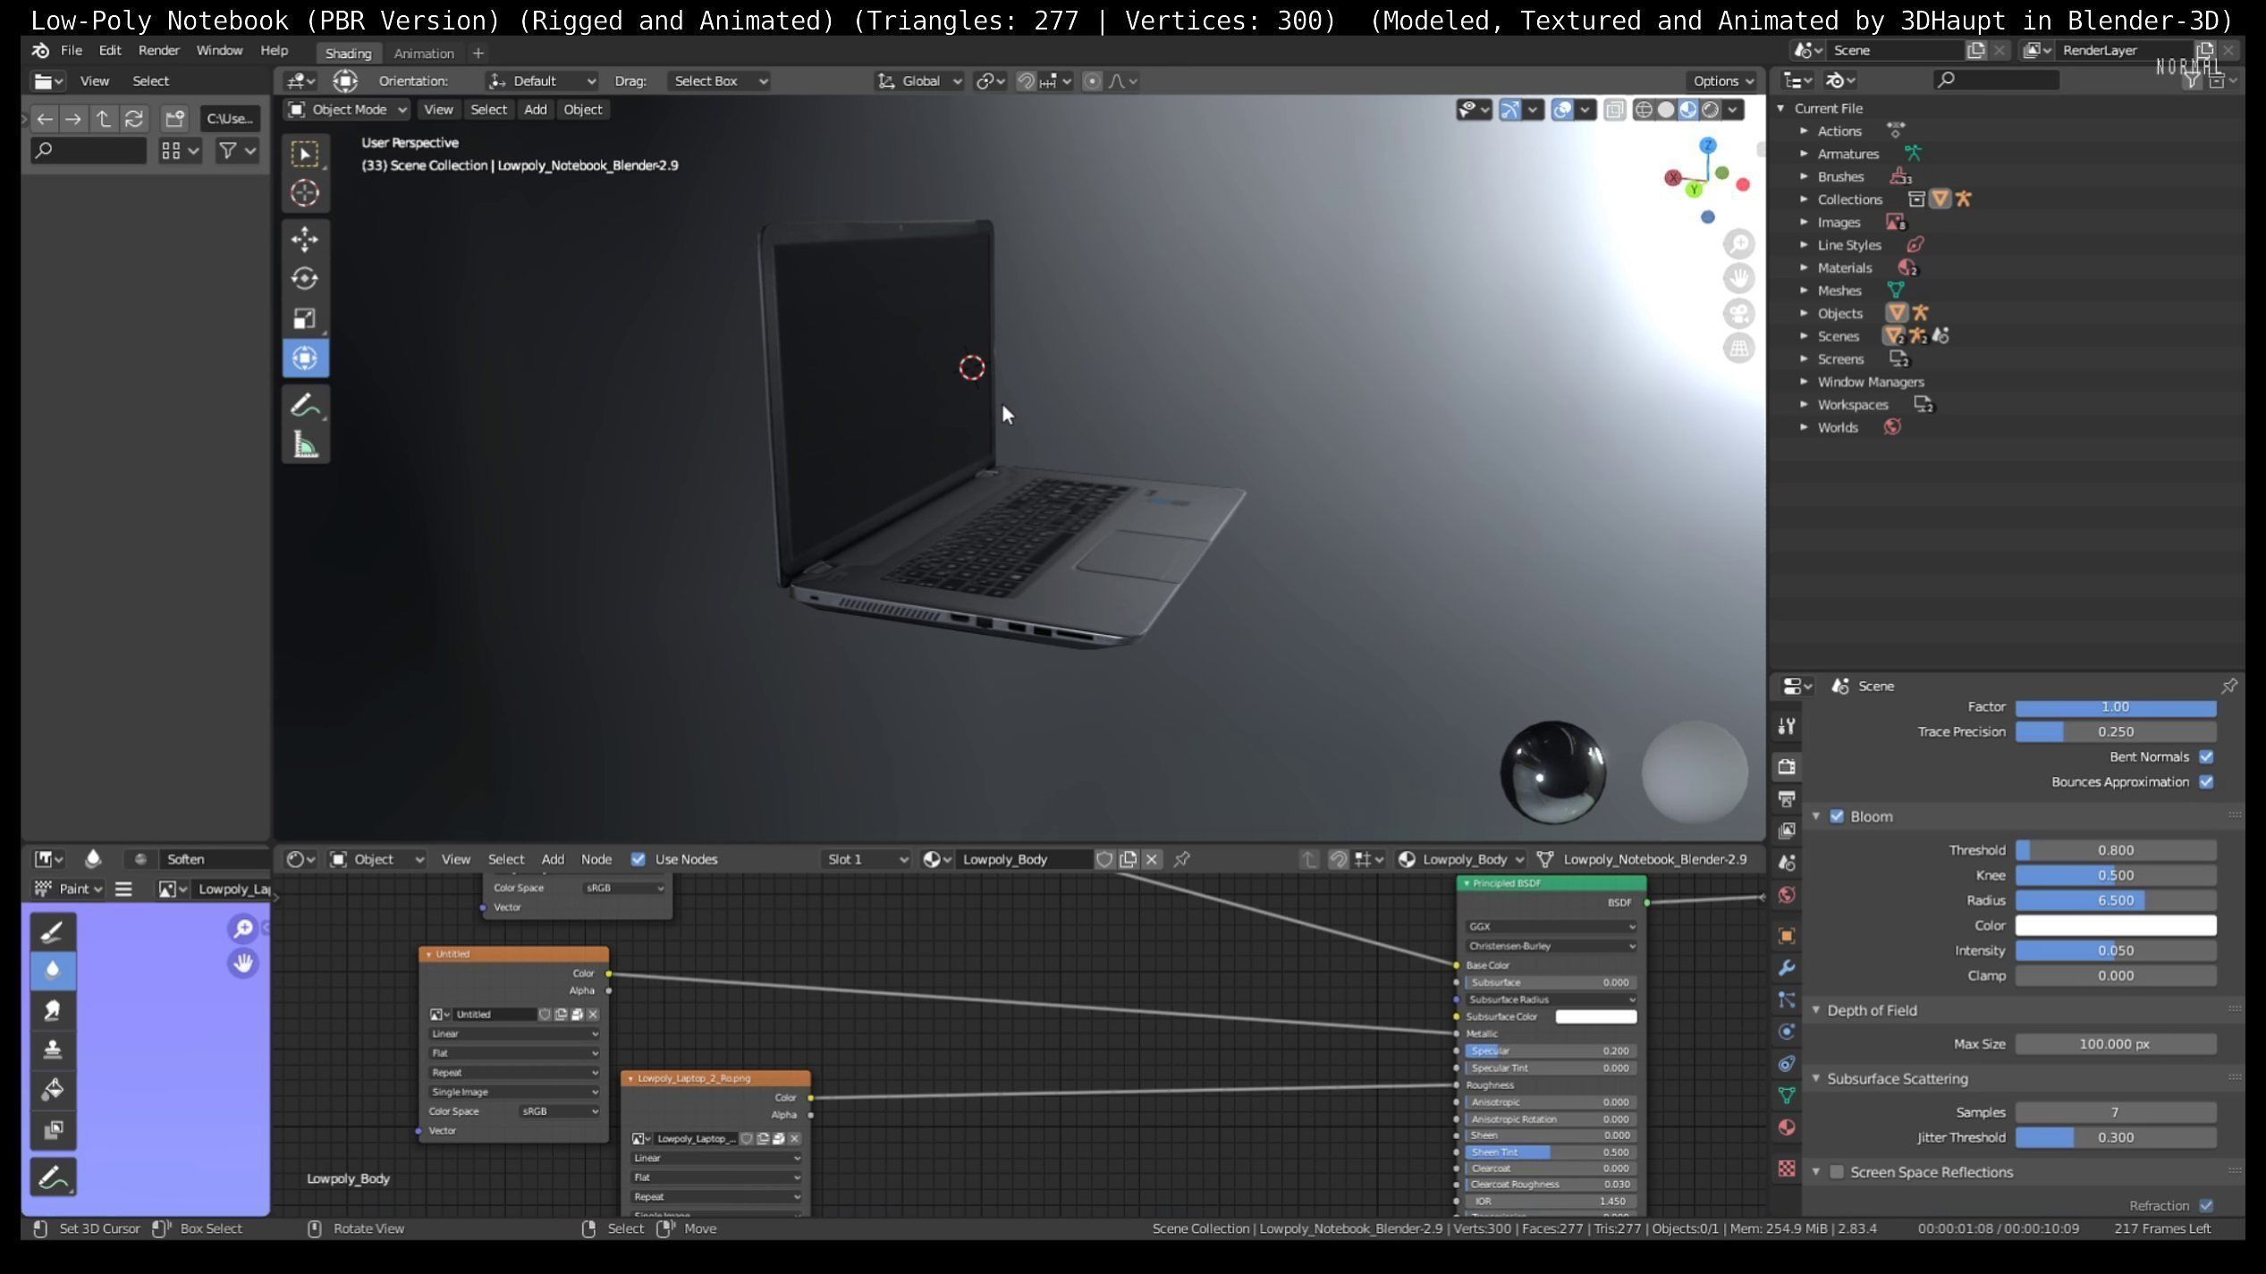Select the Rotate tool icon
The image size is (2266, 1274).
coord(304,279)
